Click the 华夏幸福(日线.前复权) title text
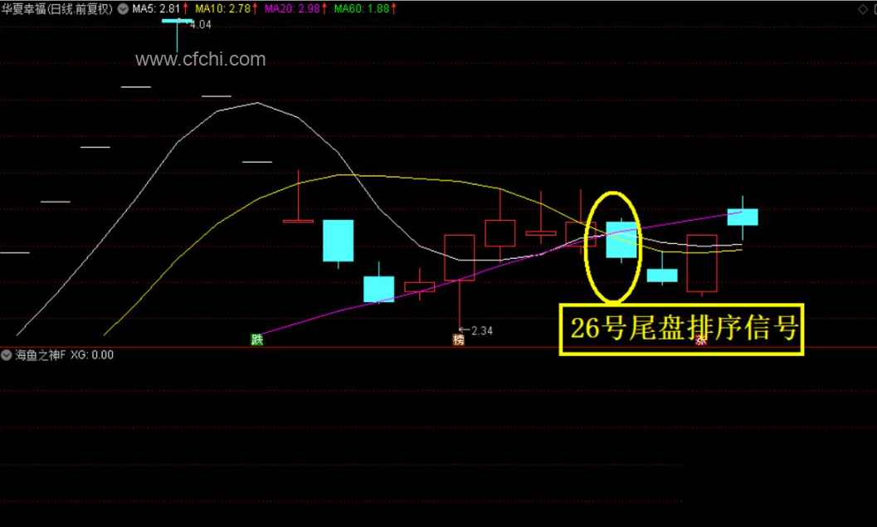Screen dimensions: 877x527 pyautogui.click(x=57, y=9)
